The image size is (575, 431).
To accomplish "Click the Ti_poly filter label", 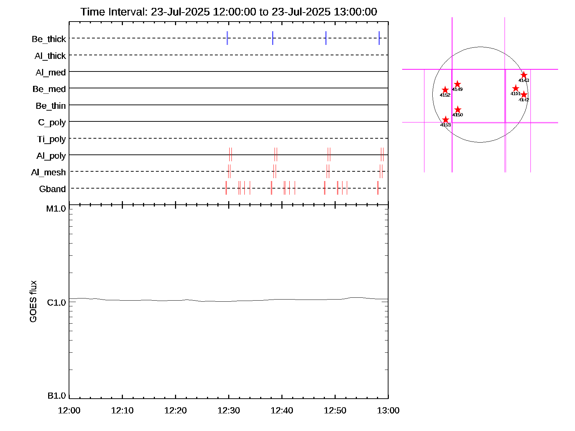I will tap(51, 139).
